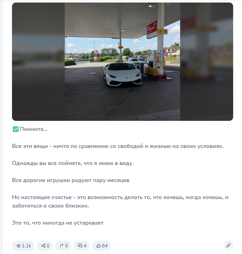This screenshot has width=242, height=254.
Task: Click the blurred left side of the image
Action: [38, 62]
